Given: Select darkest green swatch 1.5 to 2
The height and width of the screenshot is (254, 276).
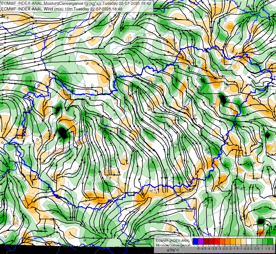Looking at the screenshot, I should point(270,242).
